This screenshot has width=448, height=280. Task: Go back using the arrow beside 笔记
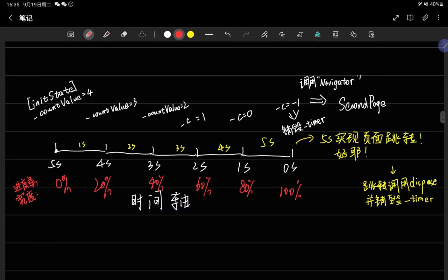[11, 18]
